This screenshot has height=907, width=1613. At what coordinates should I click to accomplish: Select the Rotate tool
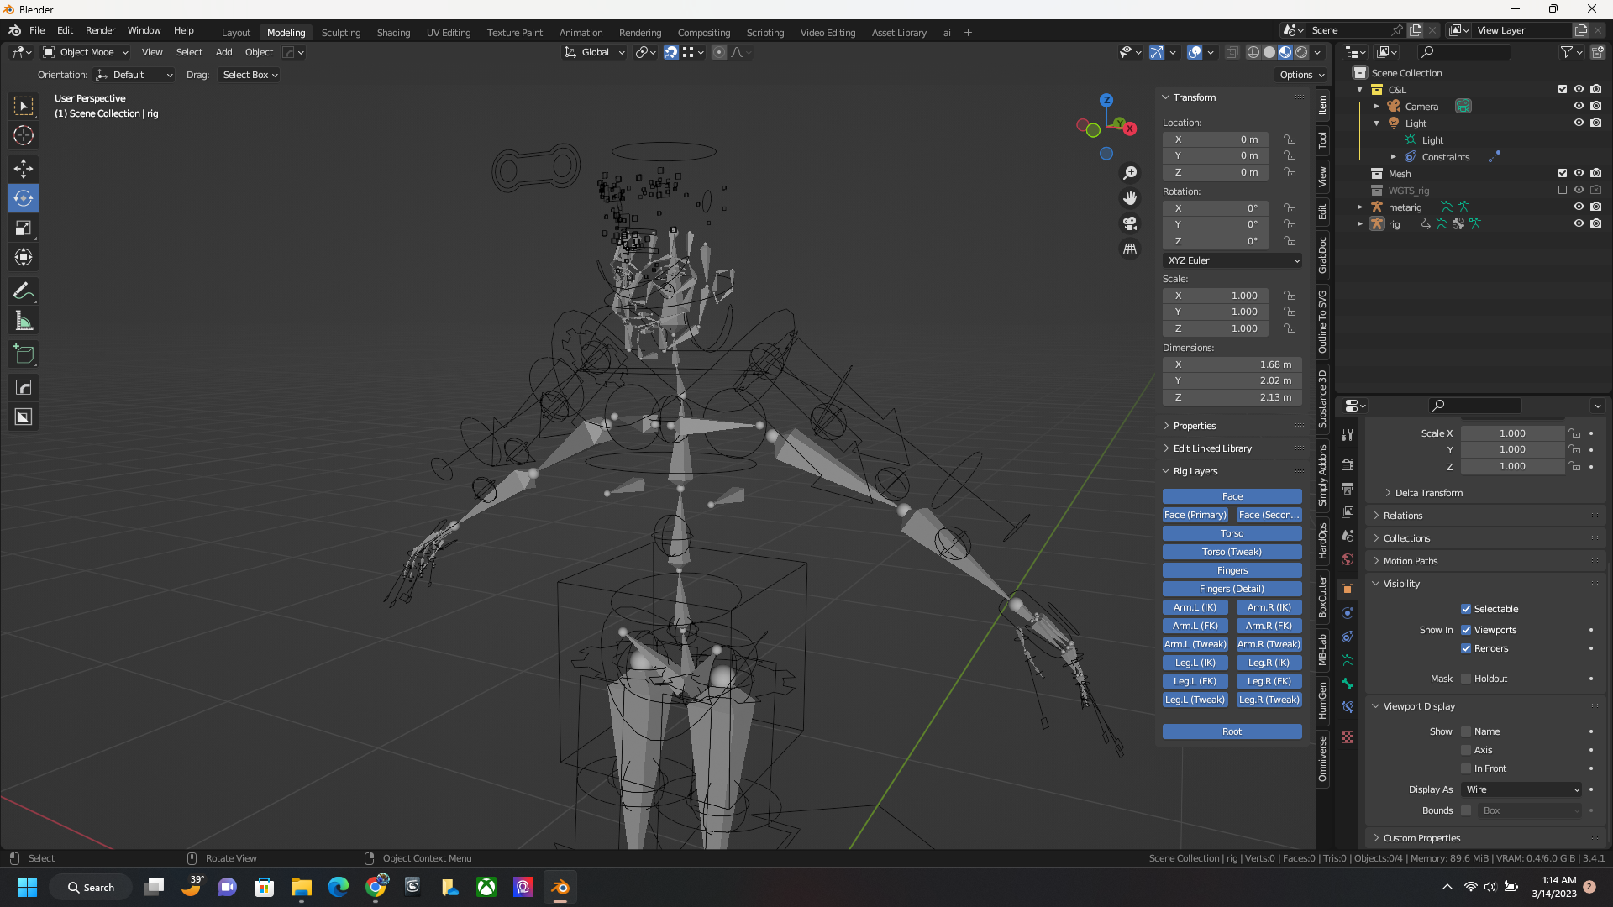pyautogui.click(x=24, y=199)
